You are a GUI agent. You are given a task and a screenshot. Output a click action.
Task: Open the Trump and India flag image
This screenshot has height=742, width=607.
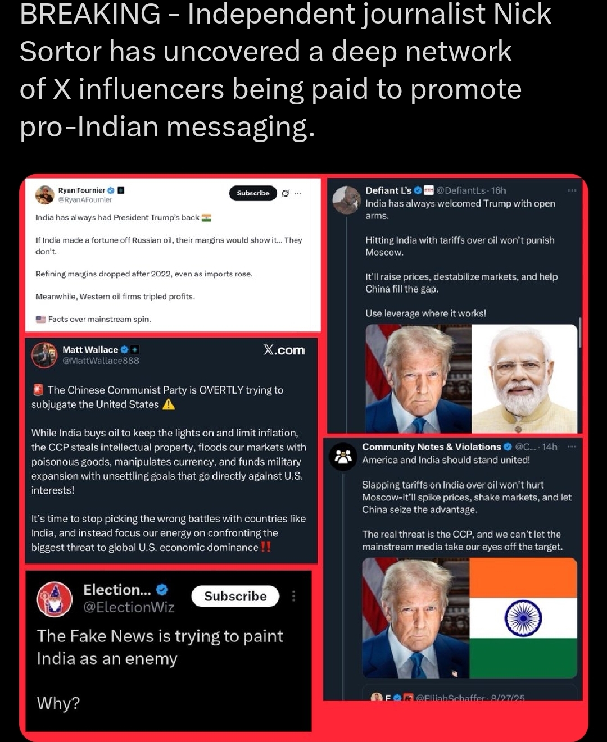tap(470, 618)
